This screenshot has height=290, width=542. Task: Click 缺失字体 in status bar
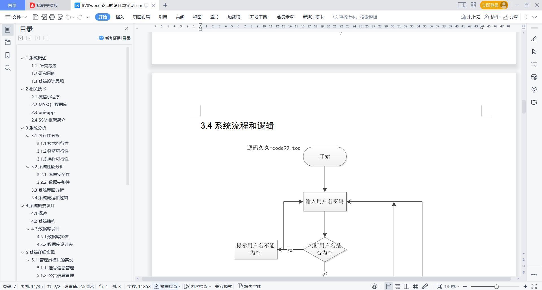pyautogui.click(x=250, y=286)
